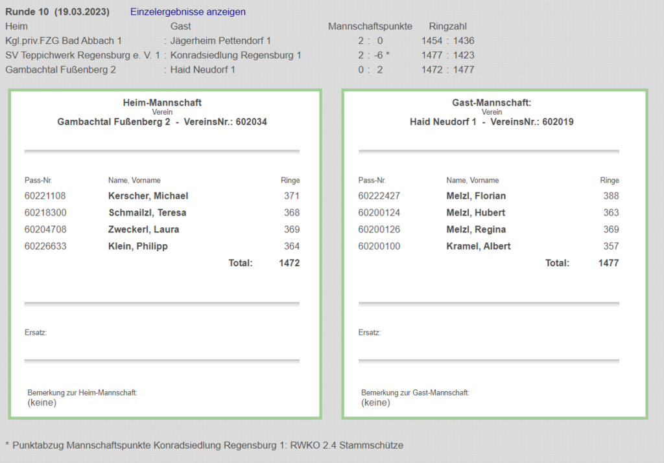Click the Runde 10 heading
664x463 pixels.
(57, 12)
